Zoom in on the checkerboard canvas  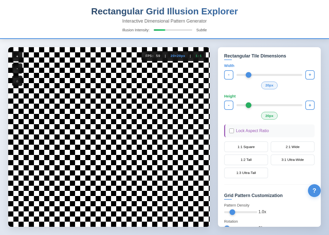click(x=17, y=56)
